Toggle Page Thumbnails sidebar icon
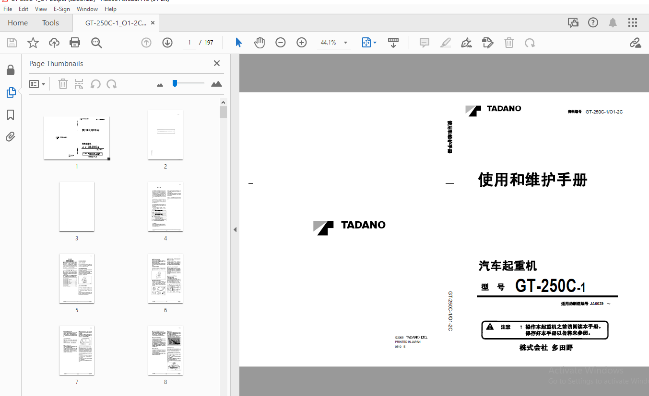649x396 pixels. 11,92
